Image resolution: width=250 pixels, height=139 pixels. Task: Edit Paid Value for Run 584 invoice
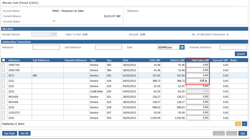198,70
